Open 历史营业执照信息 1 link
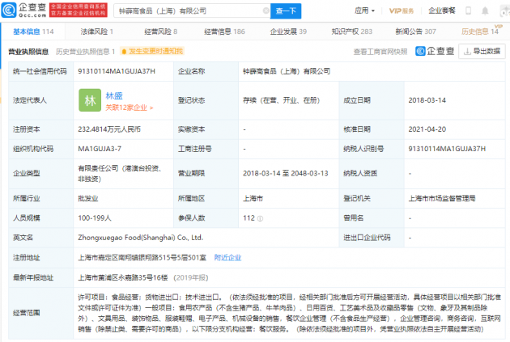Screen dimensions: 510x342 [x=85, y=51]
